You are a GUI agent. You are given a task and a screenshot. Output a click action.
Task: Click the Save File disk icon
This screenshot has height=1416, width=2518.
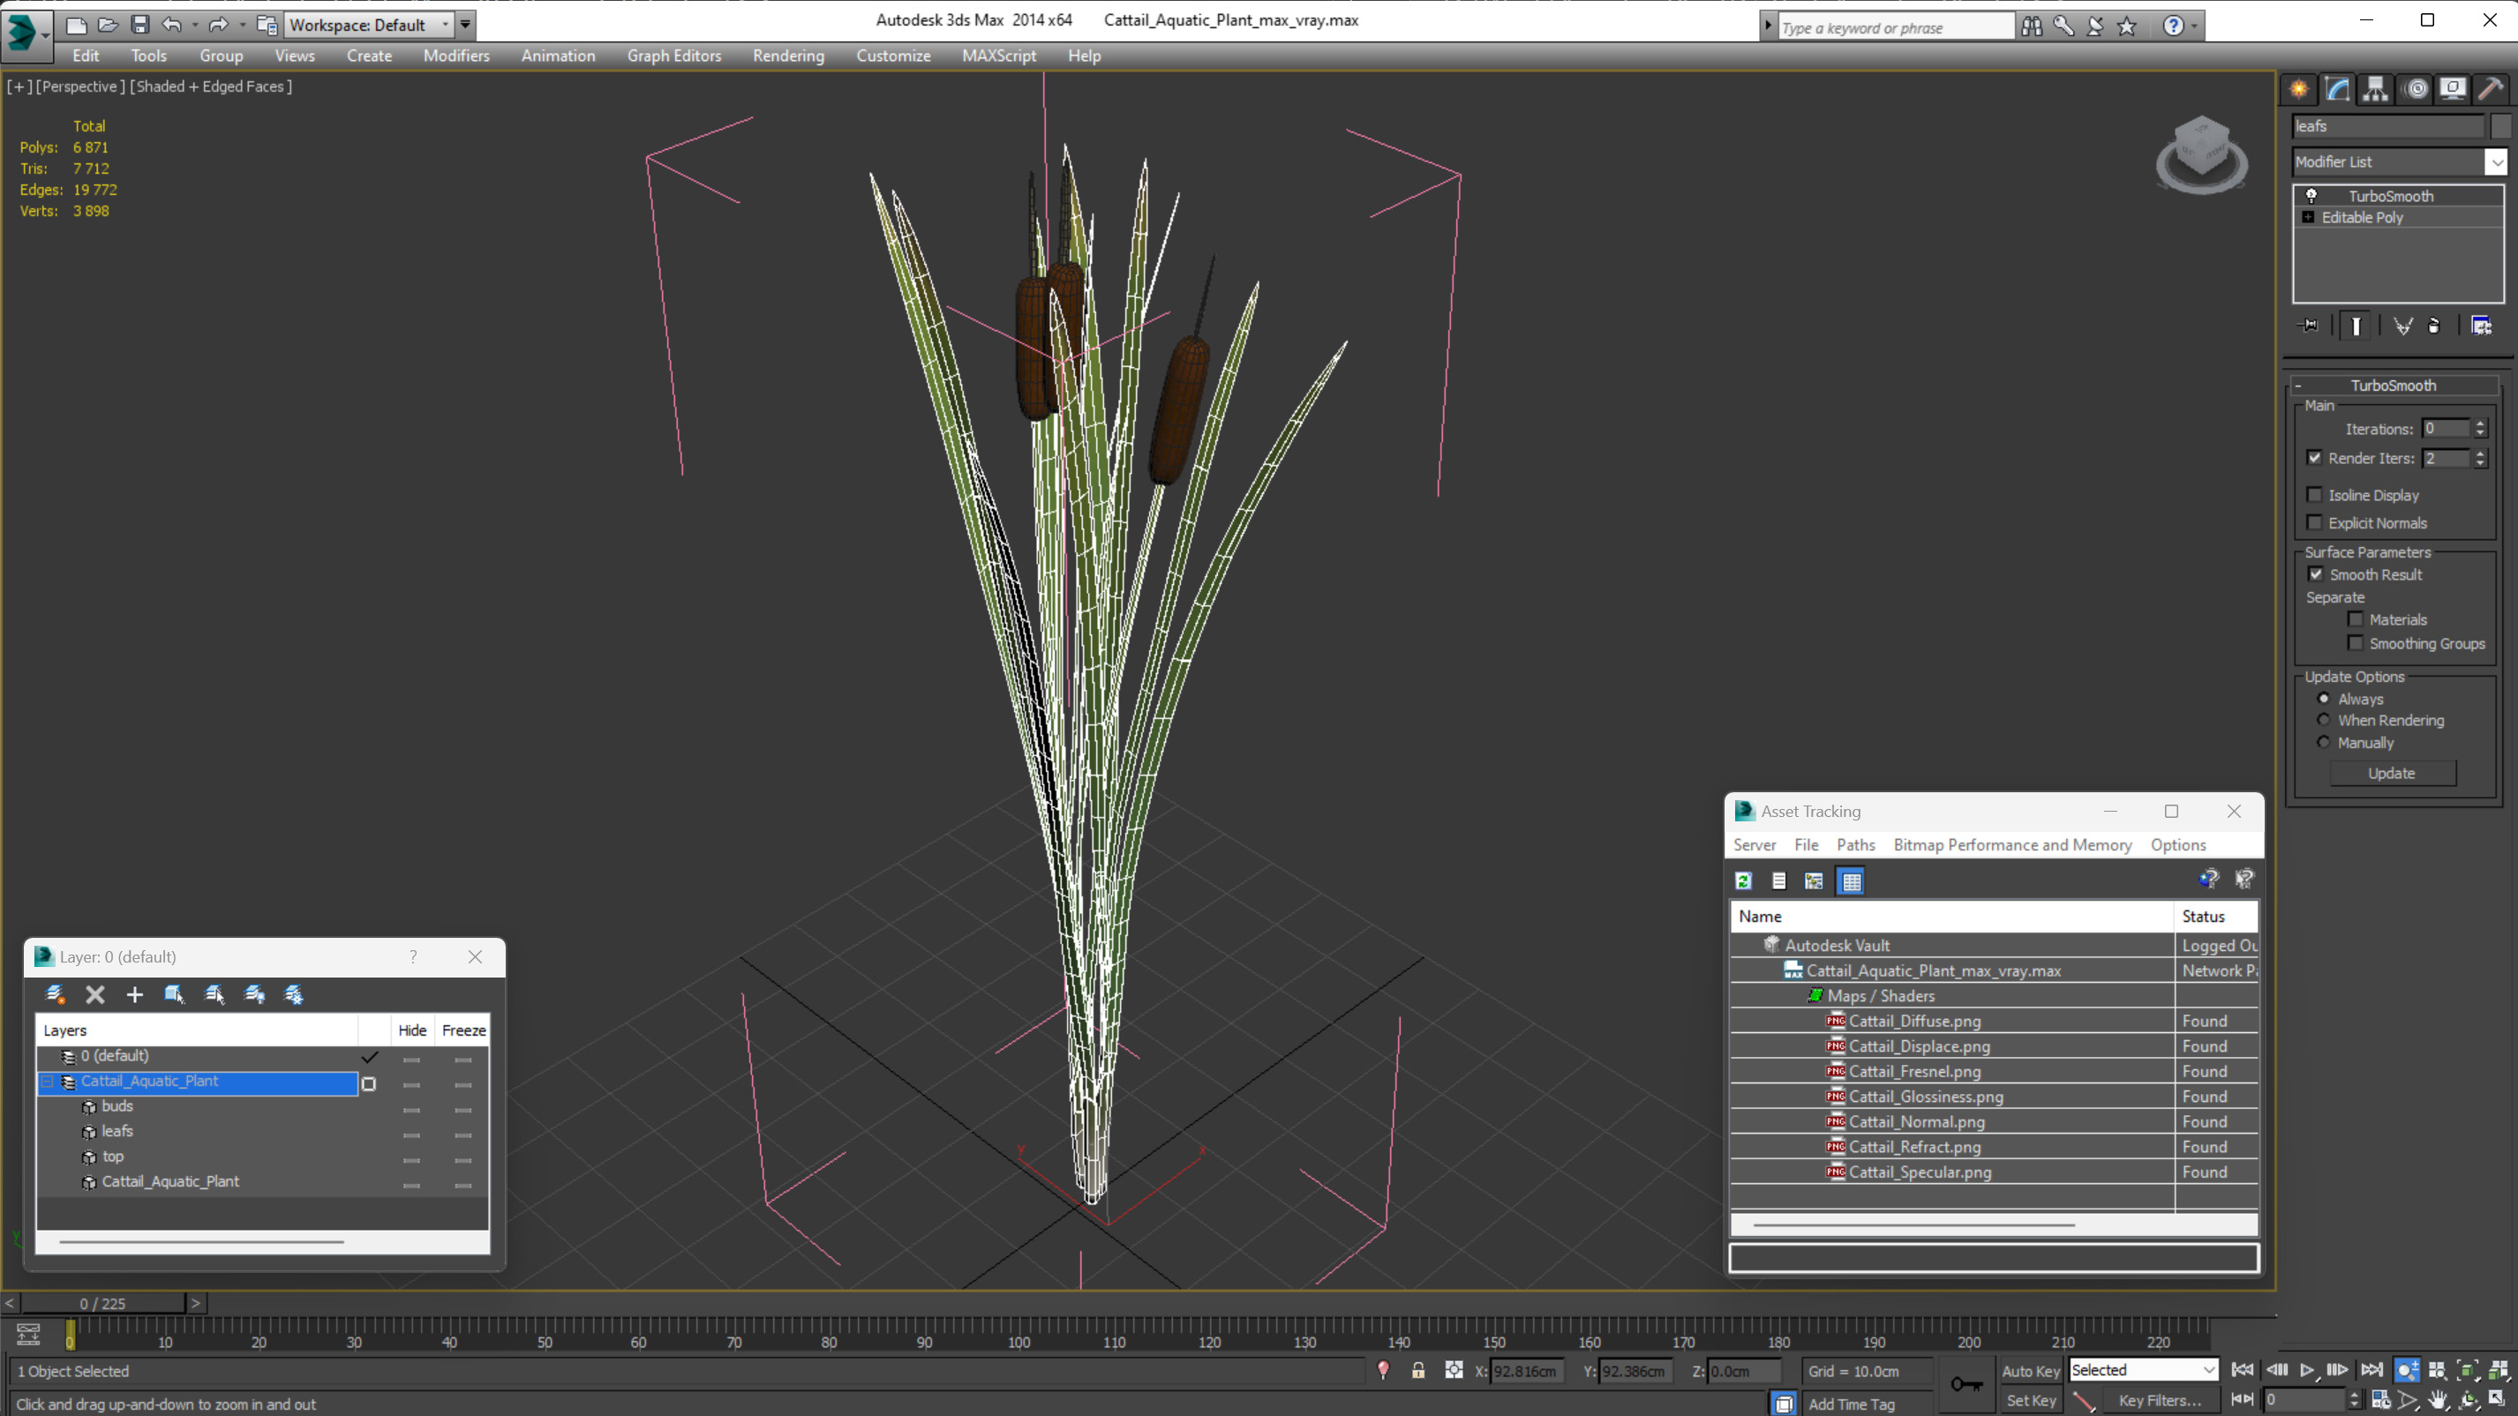[x=139, y=25]
